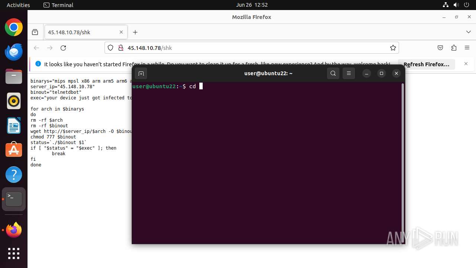Image resolution: width=476 pixels, height=268 pixels.
Task: Close the Terminal window
Action: tap(396, 73)
